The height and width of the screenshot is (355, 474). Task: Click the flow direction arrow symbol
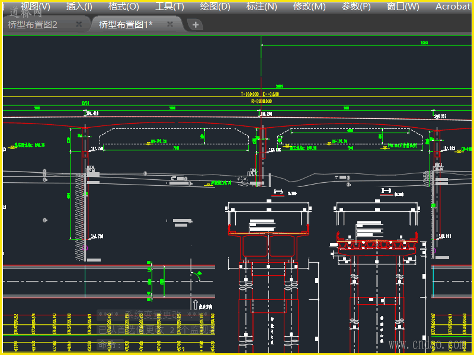tap(196, 304)
